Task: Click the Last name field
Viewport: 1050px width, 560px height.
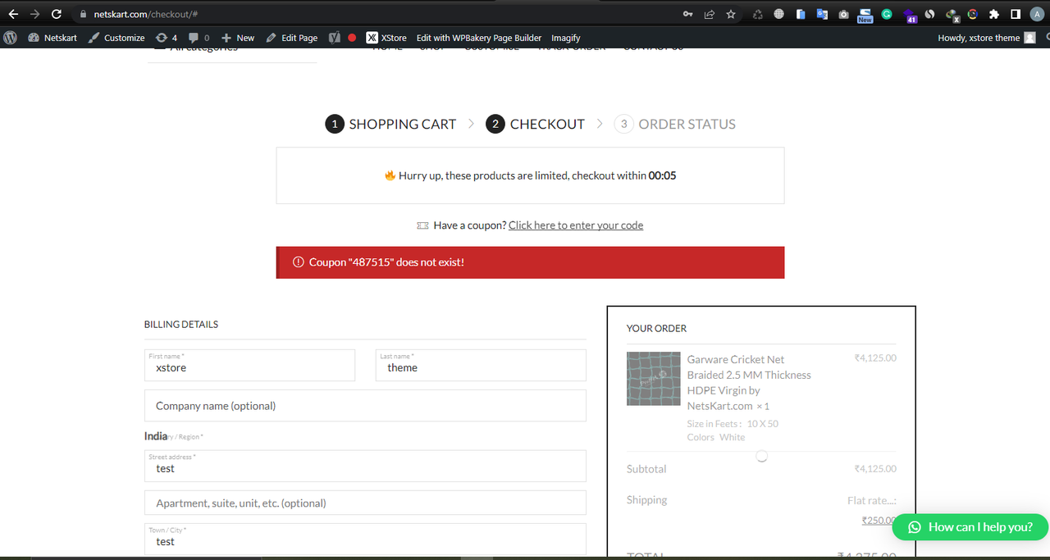Action: pyautogui.click(x=481, y=365)
